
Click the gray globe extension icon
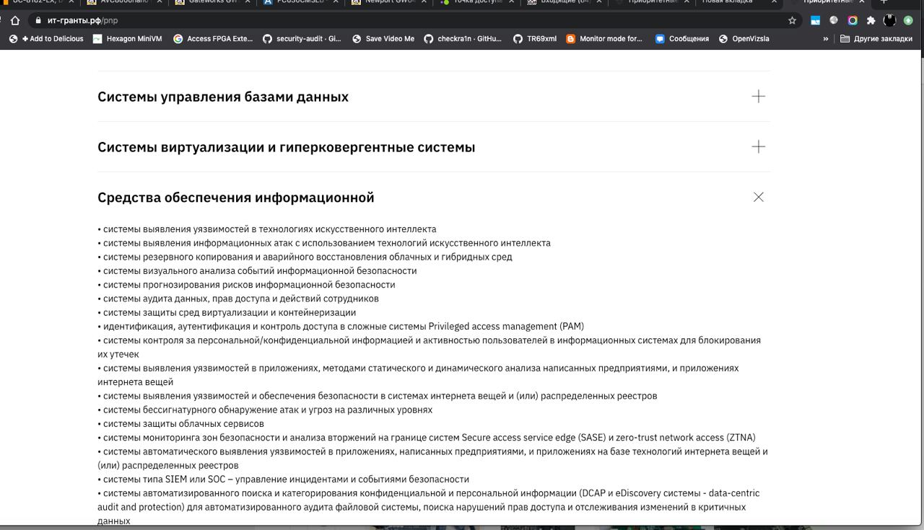(834, 21)
